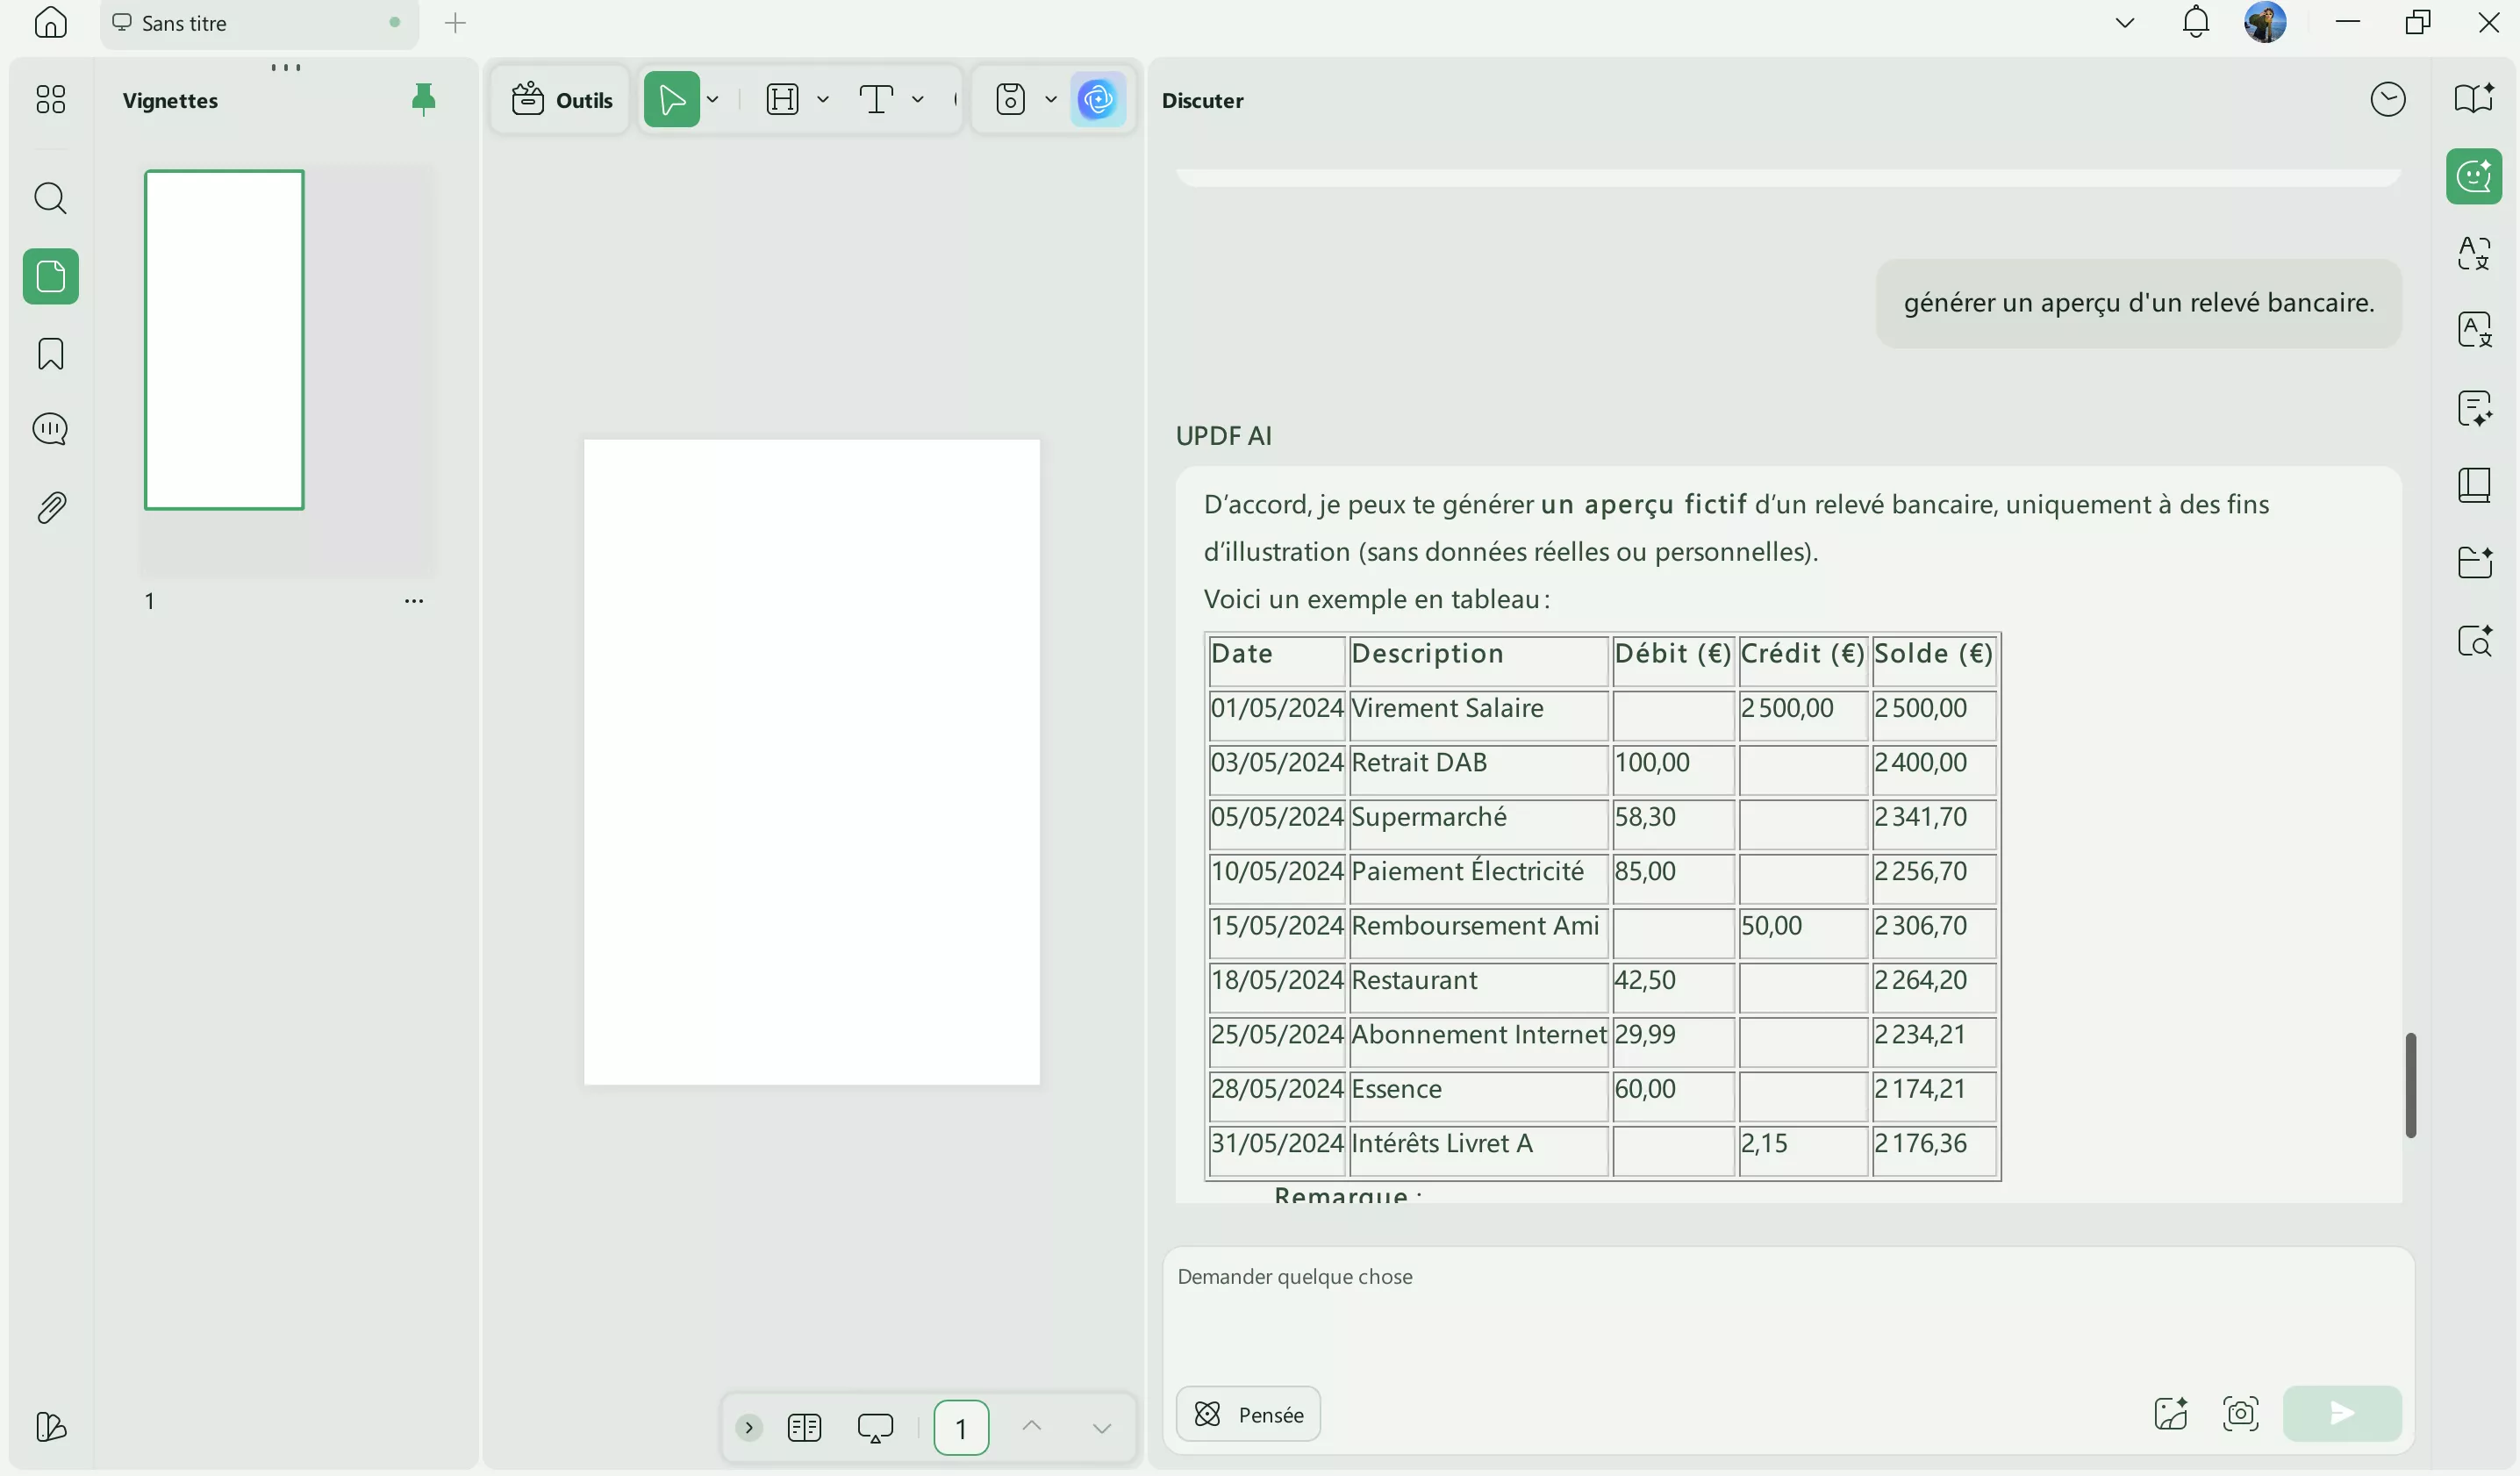Viewport: 2520px width, 1476px height.
Task: Unpin the Vignettes panel
Action: tap(423, 100)
